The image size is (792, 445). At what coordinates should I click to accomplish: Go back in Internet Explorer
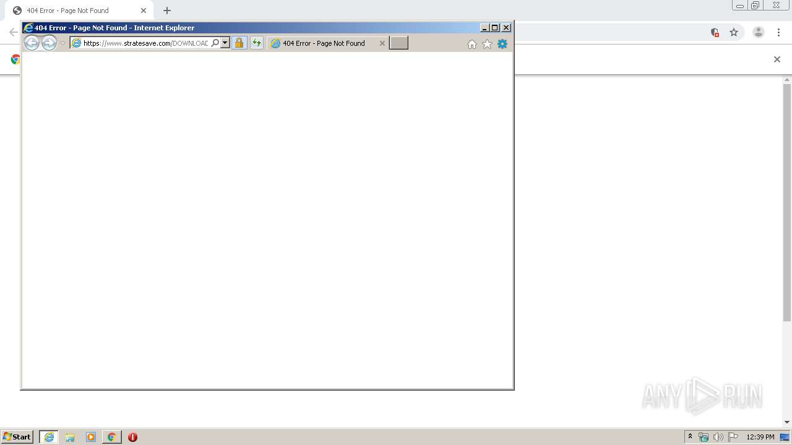(32, 43)
